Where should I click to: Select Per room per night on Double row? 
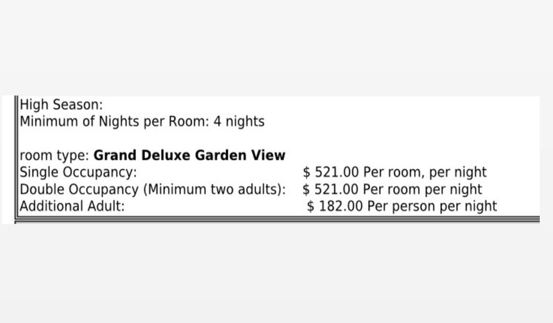pos(422,189)
